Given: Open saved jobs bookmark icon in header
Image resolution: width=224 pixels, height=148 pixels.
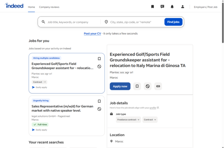Looking at the screenshot, I should [x=152, y=7].
